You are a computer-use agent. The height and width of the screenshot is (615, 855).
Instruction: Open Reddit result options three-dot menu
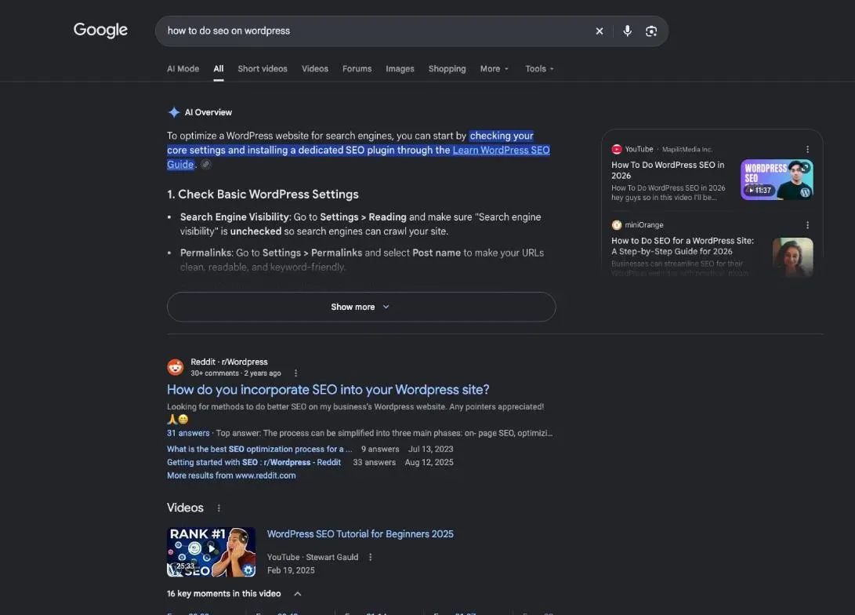pos(295,373)
